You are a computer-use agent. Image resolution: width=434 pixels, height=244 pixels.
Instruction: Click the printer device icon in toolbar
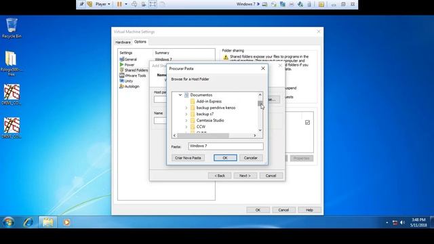point(292,4)
